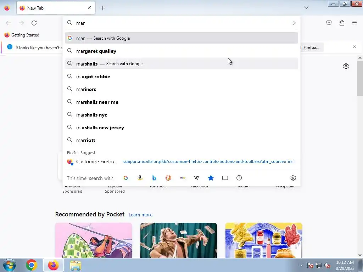Click into the address bar text field

pos(182,23)
